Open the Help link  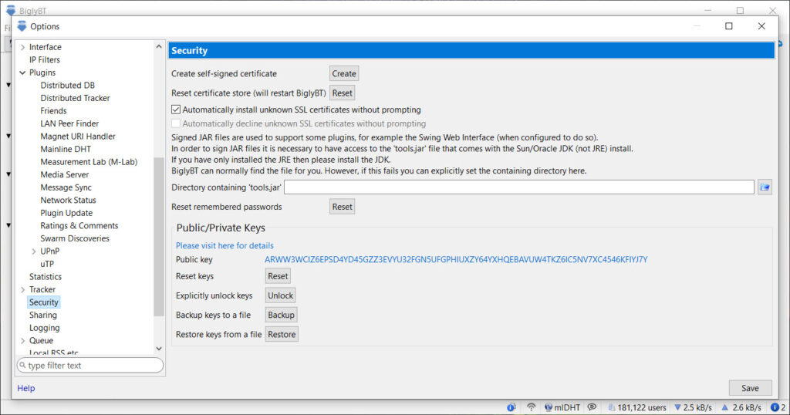click(x=26, y=388)
